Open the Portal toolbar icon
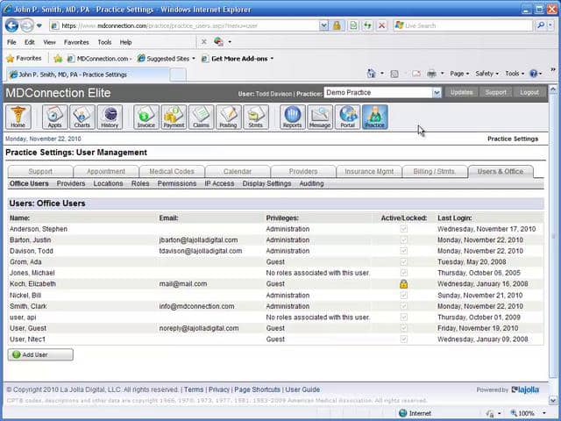This screenshot has width=561, height=421. point(347,117)
